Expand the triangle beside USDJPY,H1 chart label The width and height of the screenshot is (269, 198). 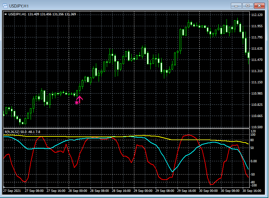[6, 14]
